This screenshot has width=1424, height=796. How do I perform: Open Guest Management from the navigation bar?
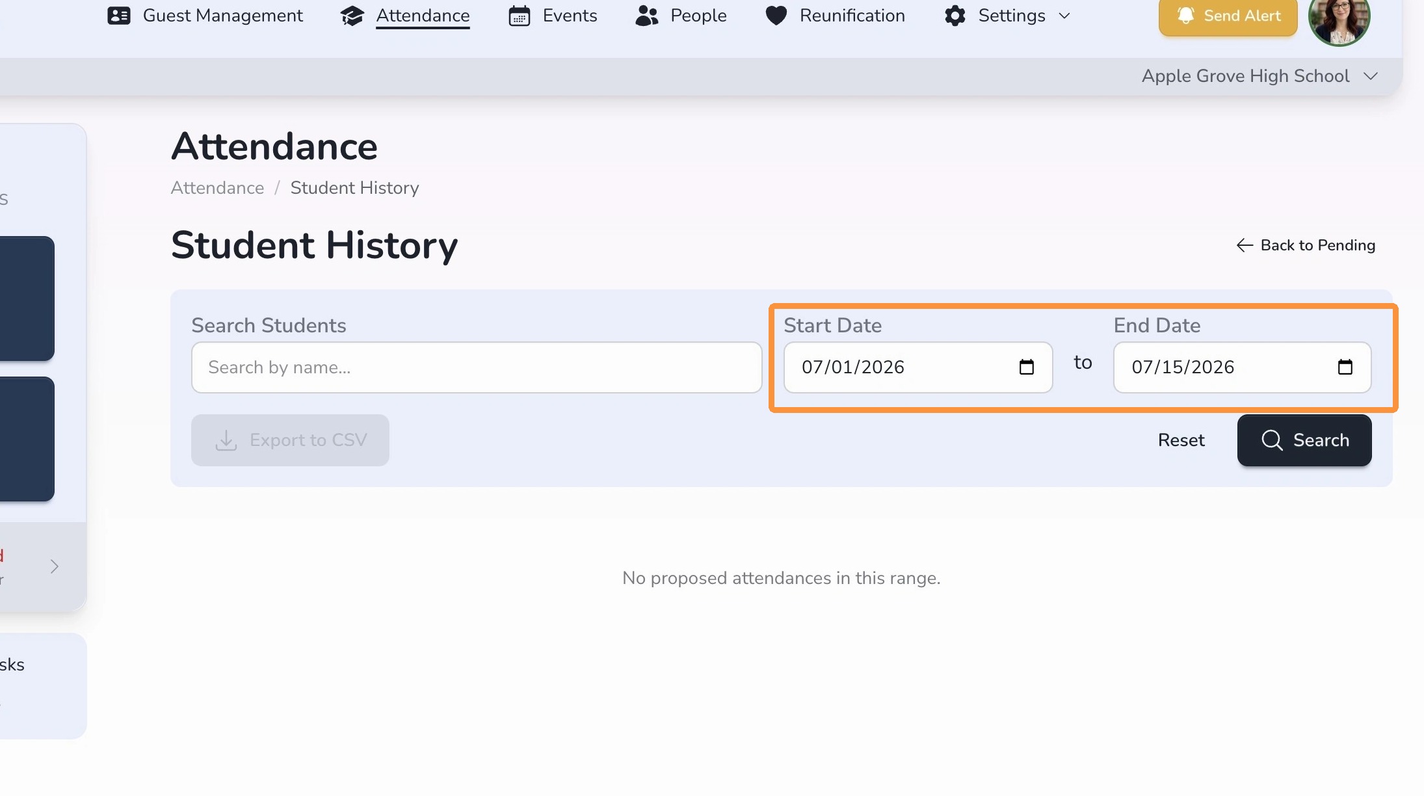tap(205, 16)
